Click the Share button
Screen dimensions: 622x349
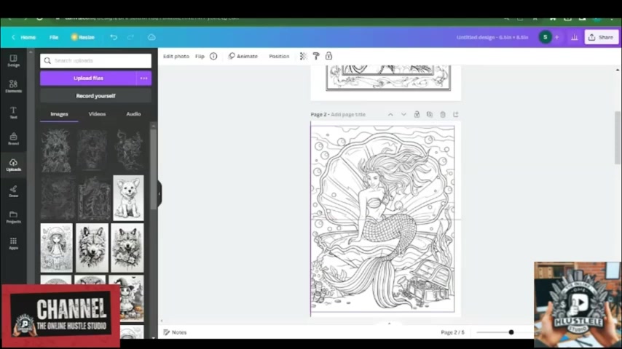(602, 37)
